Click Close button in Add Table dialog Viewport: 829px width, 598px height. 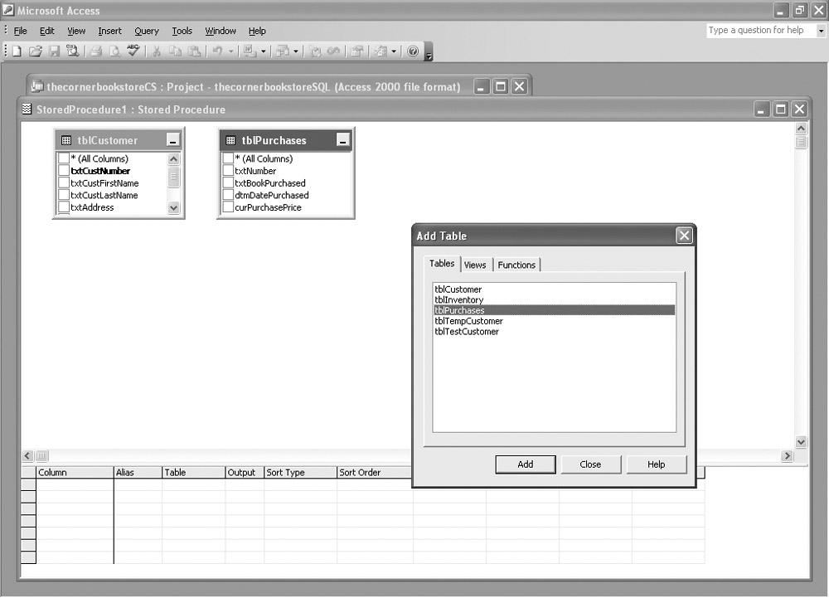pyautogui.click(x=590, y=464)
